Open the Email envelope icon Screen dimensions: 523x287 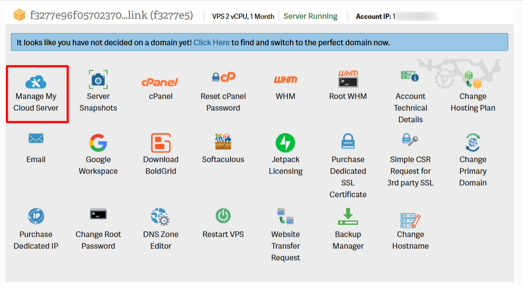[x=36, y=139]
